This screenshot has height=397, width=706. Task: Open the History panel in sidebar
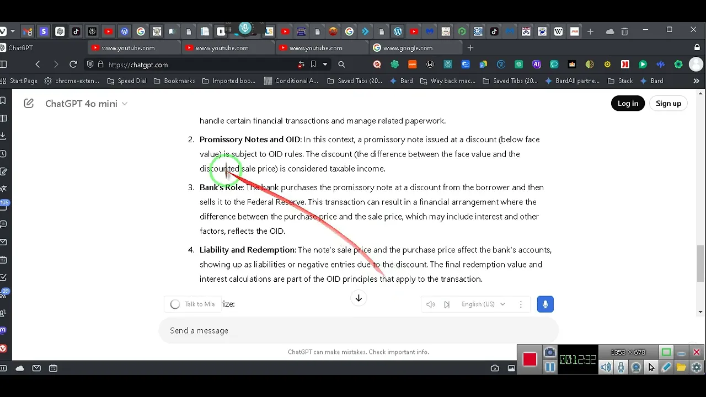pyautogui.click(x=3, y=153)
